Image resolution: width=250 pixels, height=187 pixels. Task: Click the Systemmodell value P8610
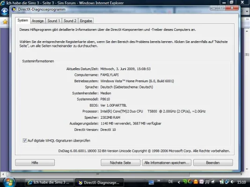pos(105,99)
